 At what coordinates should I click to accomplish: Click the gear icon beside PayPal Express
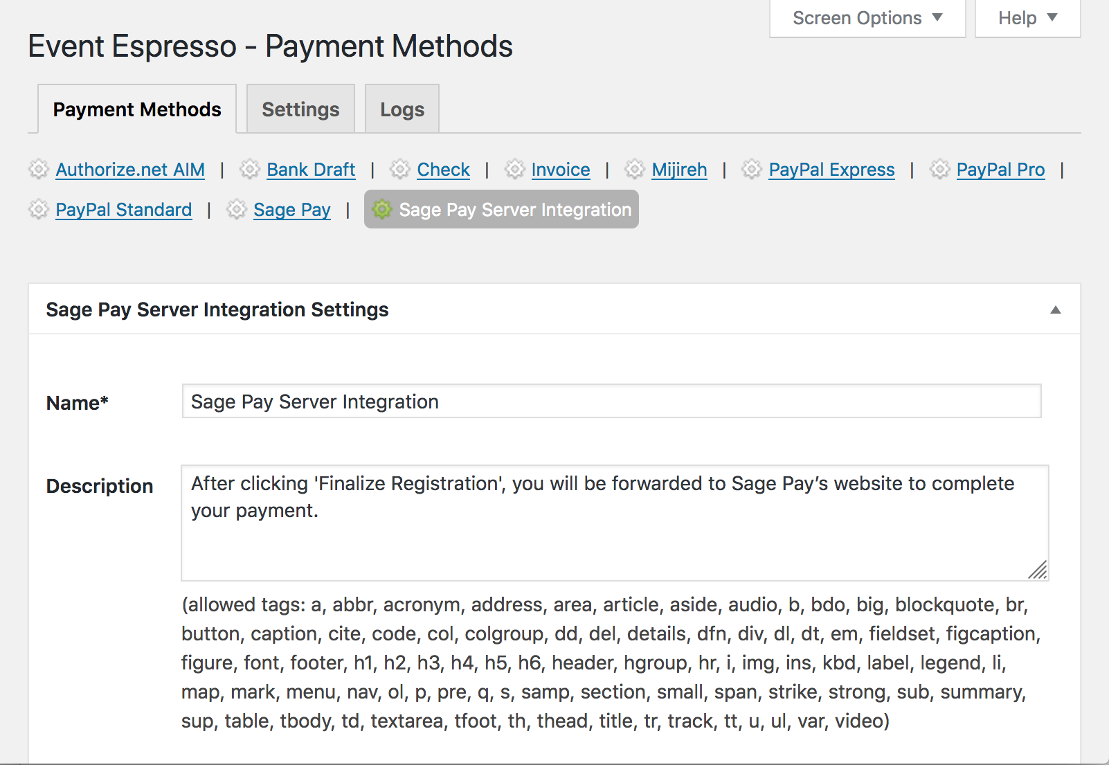[752, 169]
